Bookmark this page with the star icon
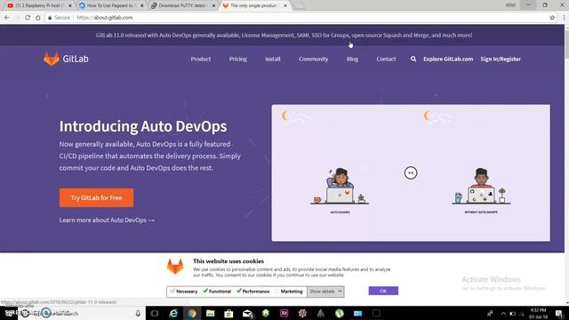Viewport: 569px width, 320px height. pyautogui.click(x=552, y=18)
